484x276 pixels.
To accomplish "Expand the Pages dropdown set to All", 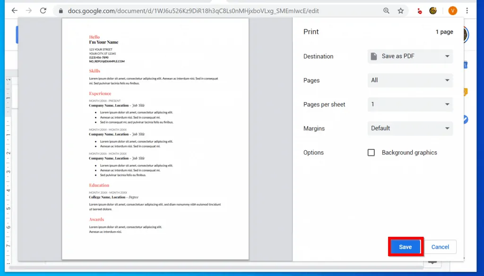I will [x=410, y=80].
